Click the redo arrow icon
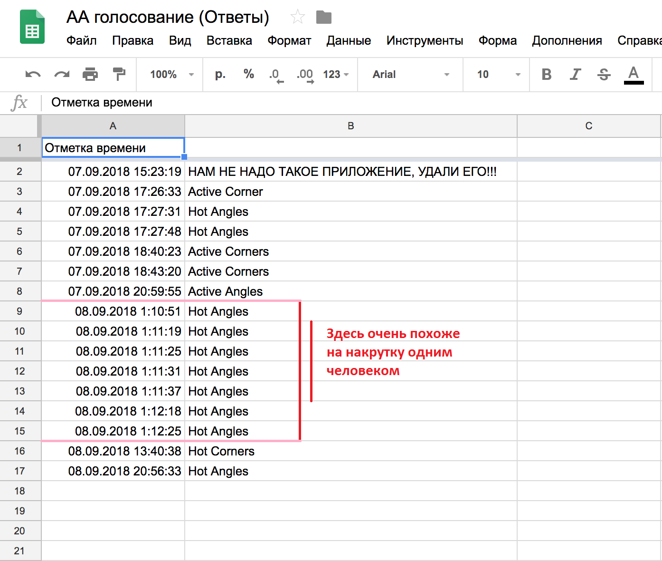The width and height of the screenshot is (662, 561). [62, 75]
